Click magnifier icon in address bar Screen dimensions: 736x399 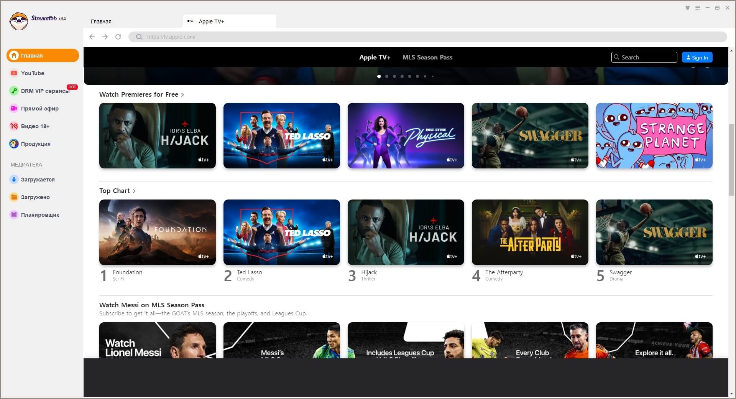point(139,37)
